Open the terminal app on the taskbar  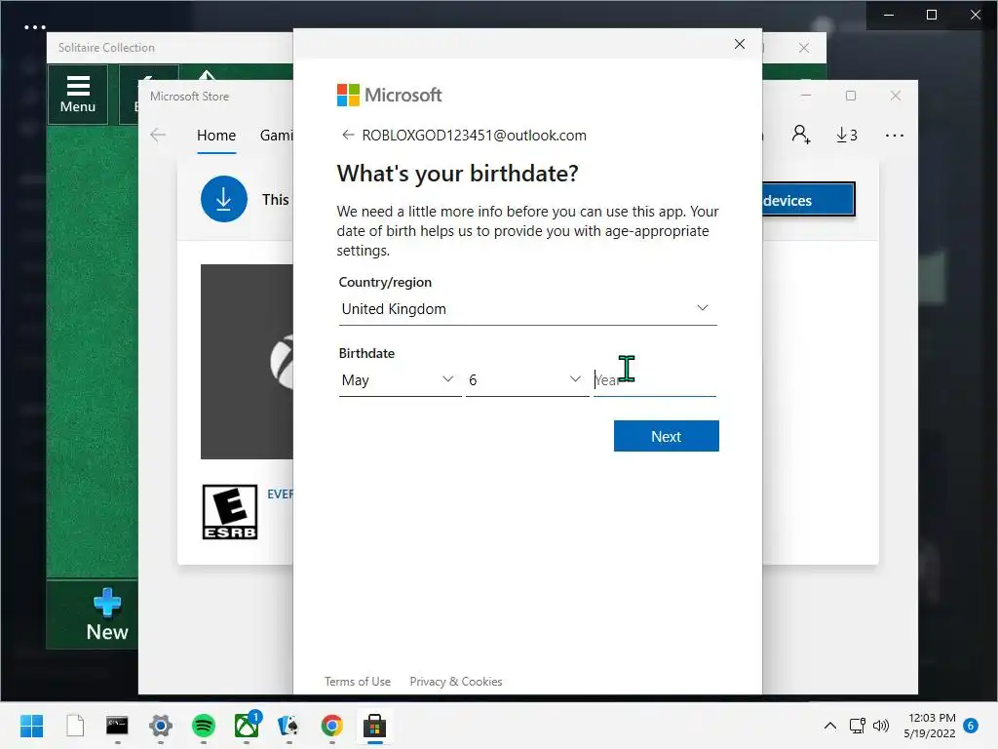[x=117, y=726]
